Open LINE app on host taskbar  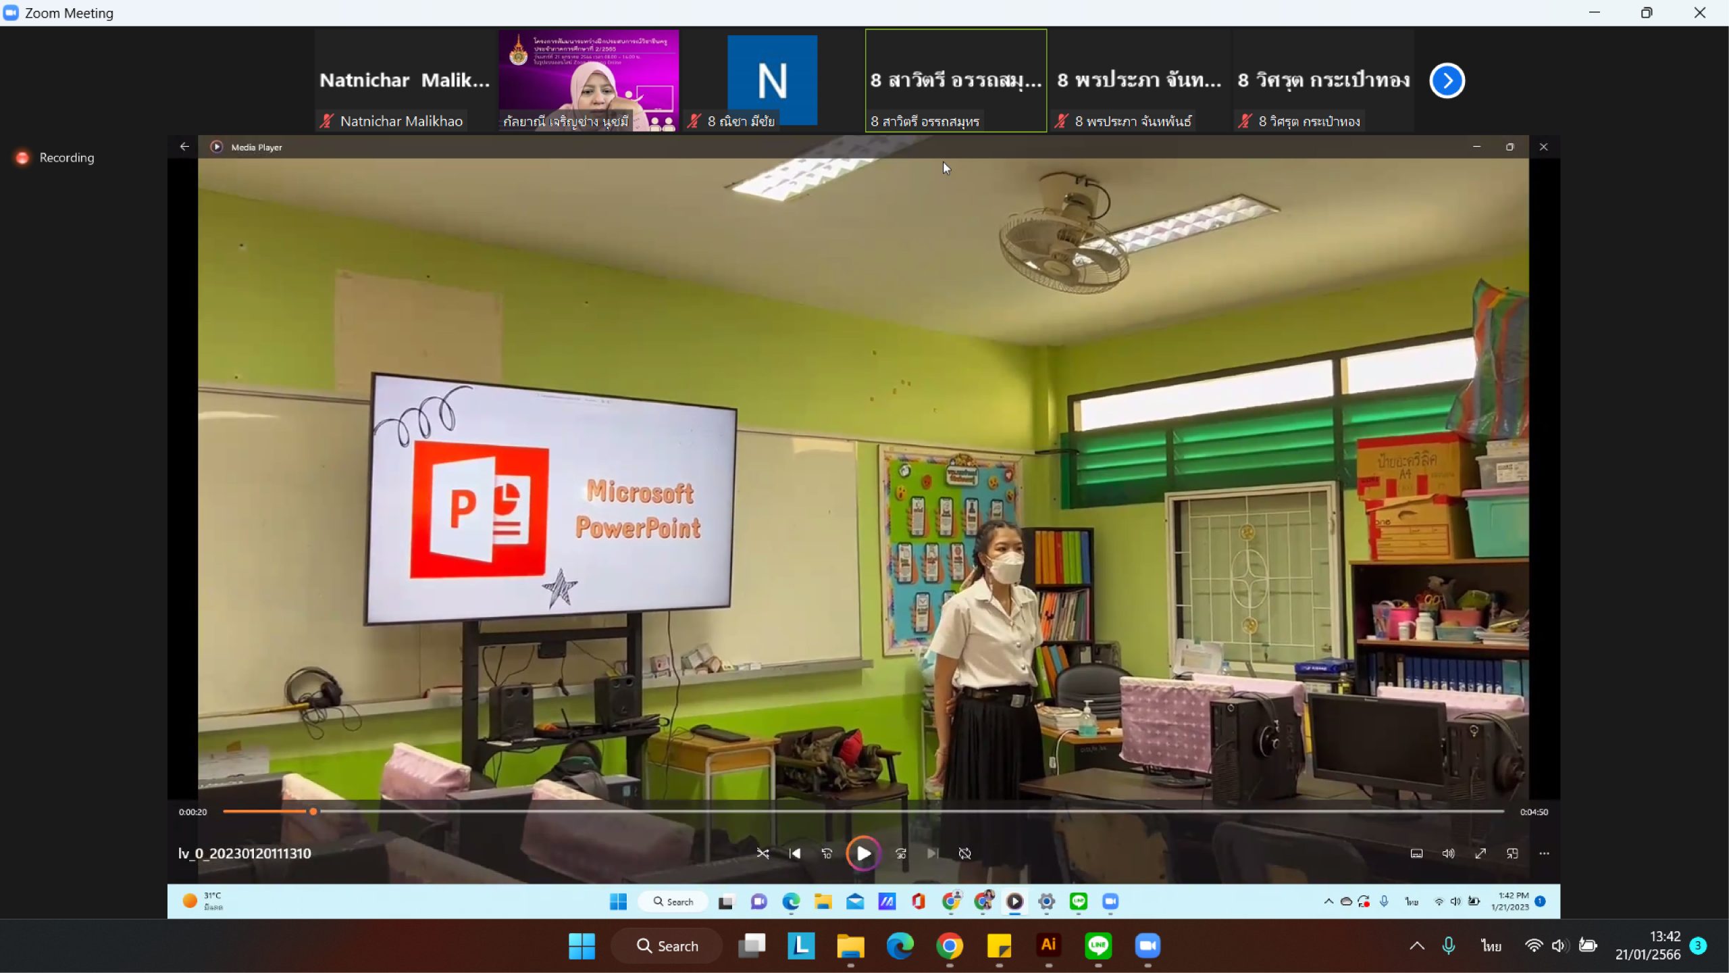(1098, 946)
